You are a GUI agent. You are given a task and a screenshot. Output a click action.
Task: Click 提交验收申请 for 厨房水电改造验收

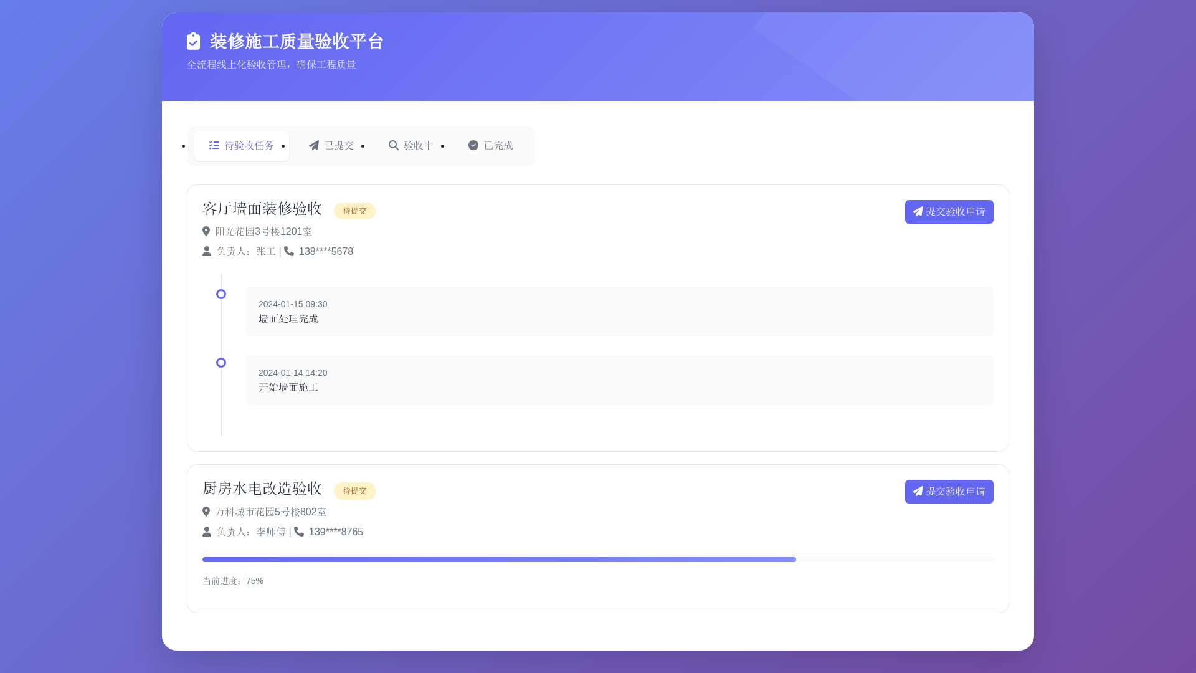point(949,491)
